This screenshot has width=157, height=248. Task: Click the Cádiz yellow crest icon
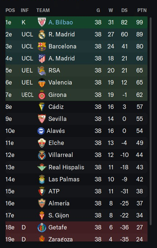pyautogui.click(x=42, y=107)
